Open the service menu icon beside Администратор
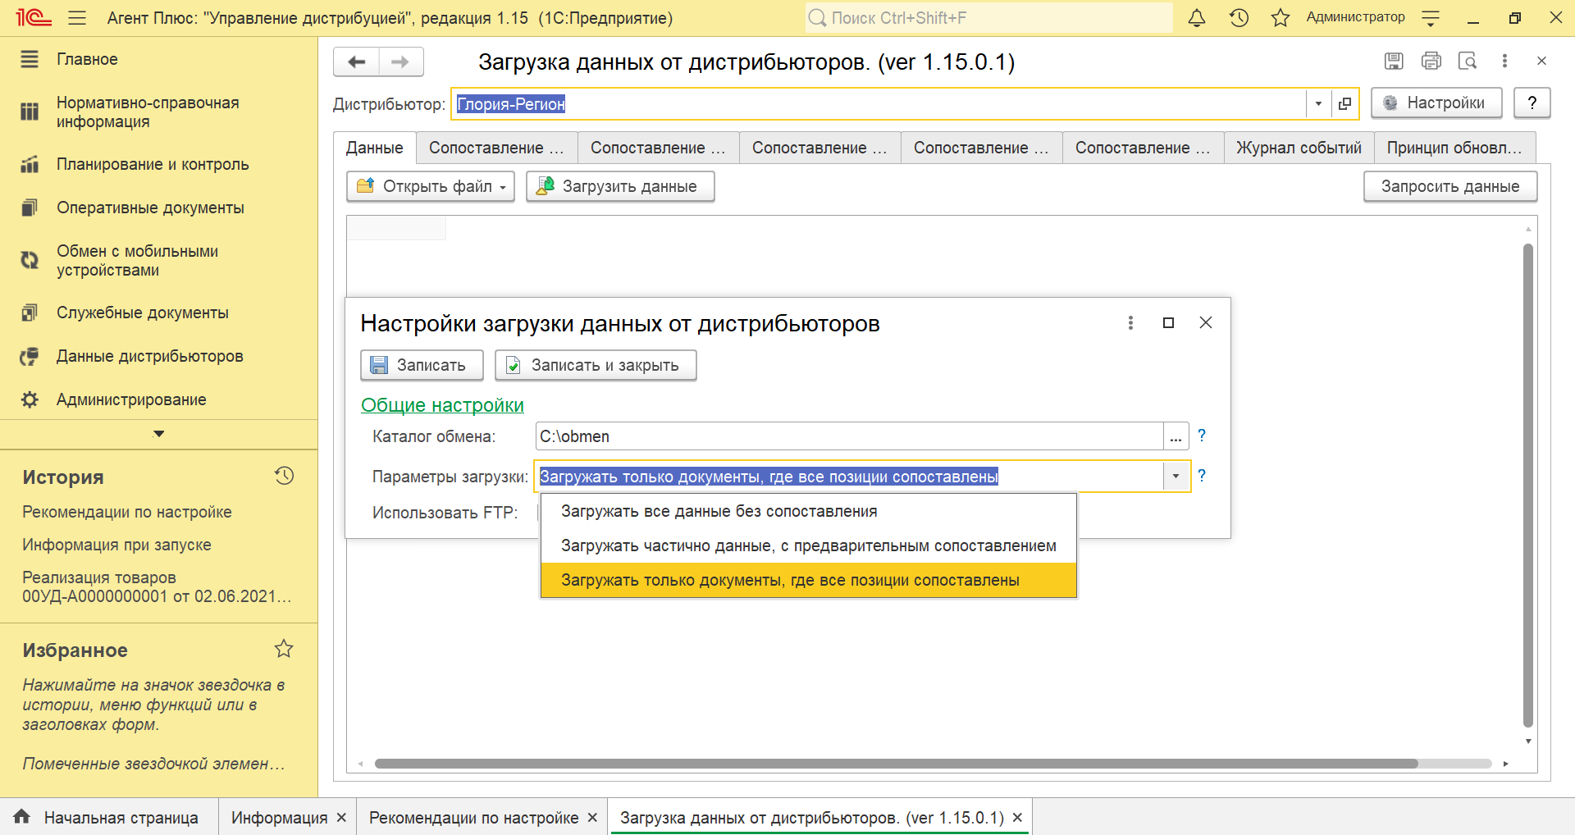The height and width of the screenshot is (835, 1575). (x=1431, y=17)
